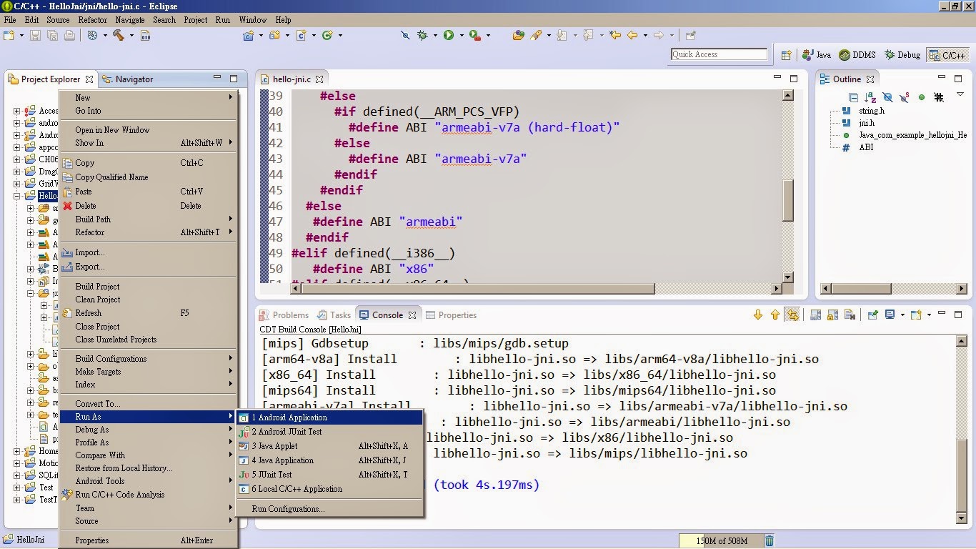The image size is (976, 549).
Task: Open Run Configurations... from the submenu
Action: (x=330, y=509)
